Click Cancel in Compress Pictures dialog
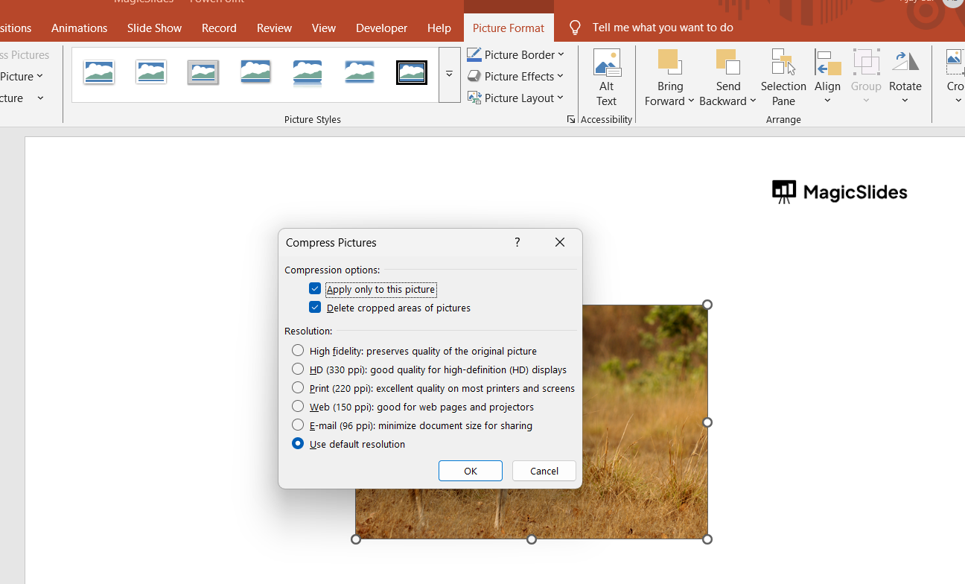The image size is (965, 584). (544, 471)
